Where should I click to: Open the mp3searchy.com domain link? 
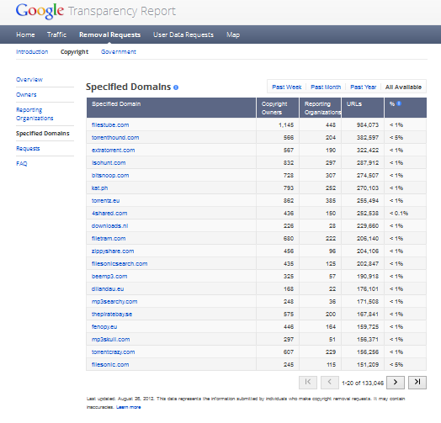[x=114, y=302]
